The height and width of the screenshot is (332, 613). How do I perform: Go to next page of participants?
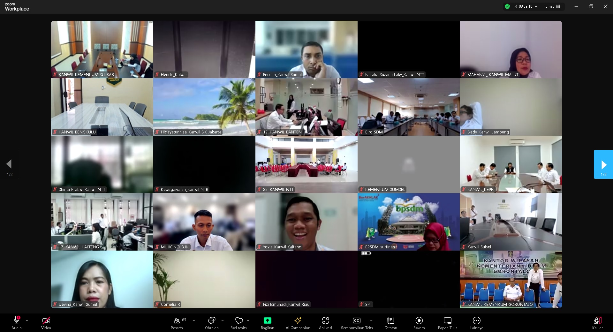pyautogui.click(x=603, y=165)
